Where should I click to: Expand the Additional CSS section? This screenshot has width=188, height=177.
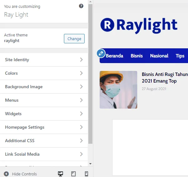44,141
